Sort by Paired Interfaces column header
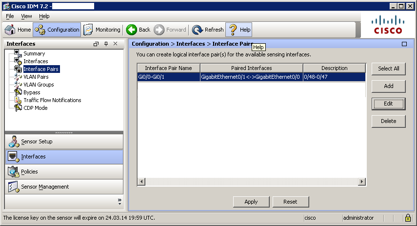The height and width of the screenshot is (226, 417). point(252,68)
